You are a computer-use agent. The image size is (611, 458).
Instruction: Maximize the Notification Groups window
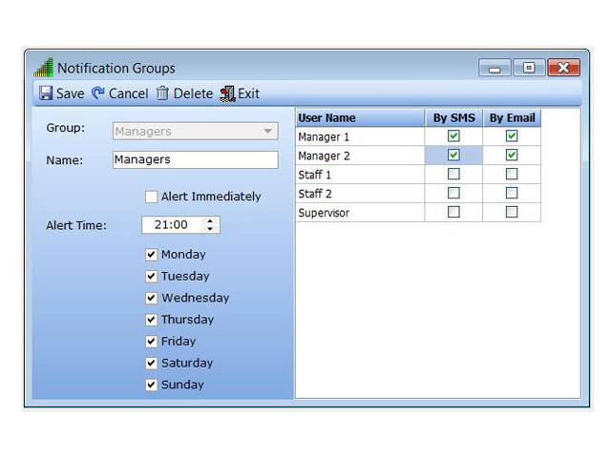(528, 68)
